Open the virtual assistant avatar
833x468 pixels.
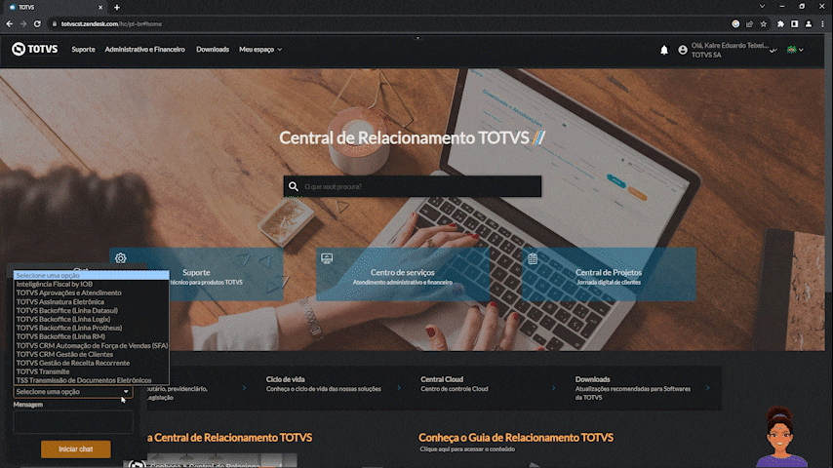[780, 437]
